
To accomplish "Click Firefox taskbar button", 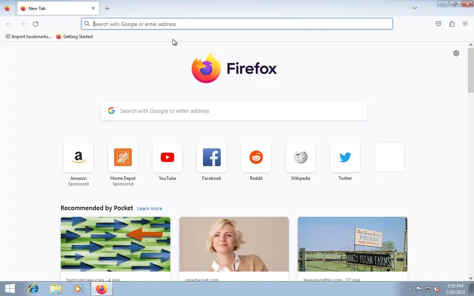I will (x=101, y=289).
